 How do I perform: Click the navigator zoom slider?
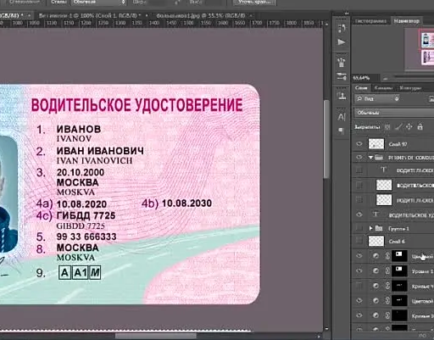(414, 77)
